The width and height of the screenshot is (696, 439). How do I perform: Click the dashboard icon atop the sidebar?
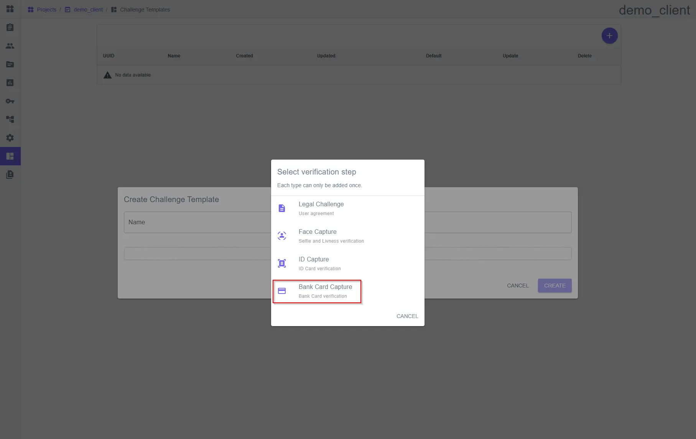(10, 9)
